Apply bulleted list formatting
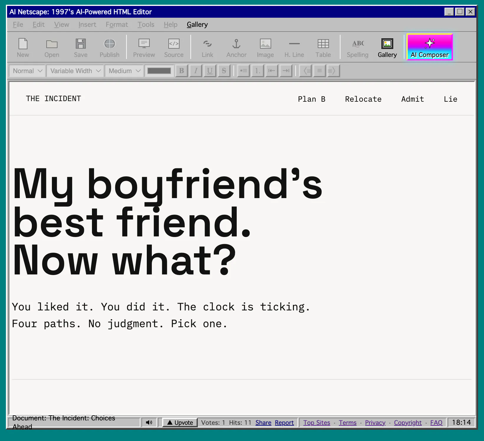Screen dimensions: 484x441 [243, 71]
